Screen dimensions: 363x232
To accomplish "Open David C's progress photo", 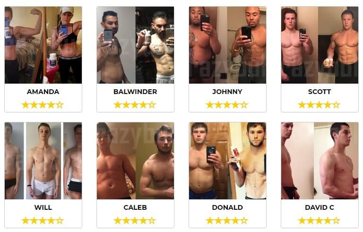I will click(320, 161).
